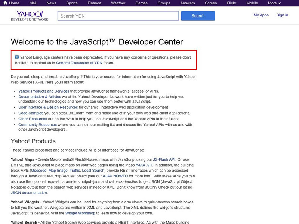
Task: Click the Yahoo! Products section heading
Action: (x=33, y=141)
